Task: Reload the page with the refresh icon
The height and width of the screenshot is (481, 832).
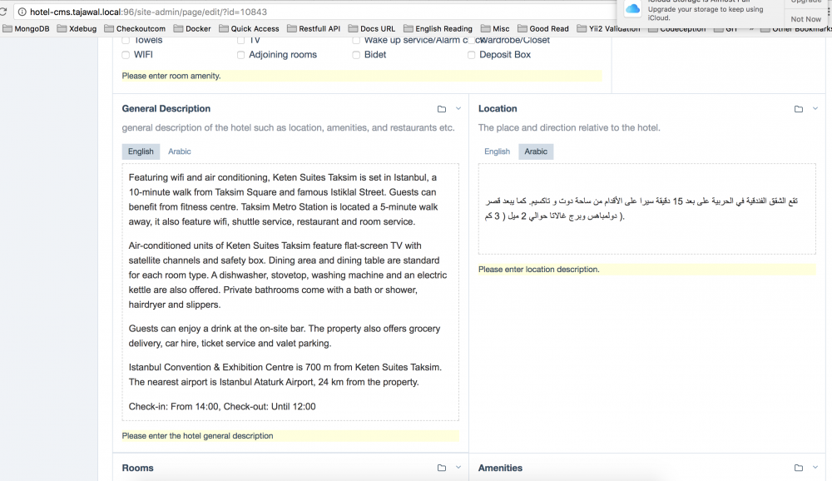Action: click(2, 12)
